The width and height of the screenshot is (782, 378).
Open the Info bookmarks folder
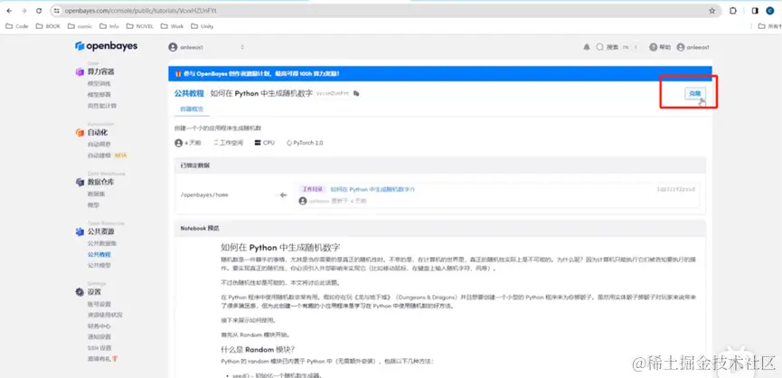click(109, 26)
